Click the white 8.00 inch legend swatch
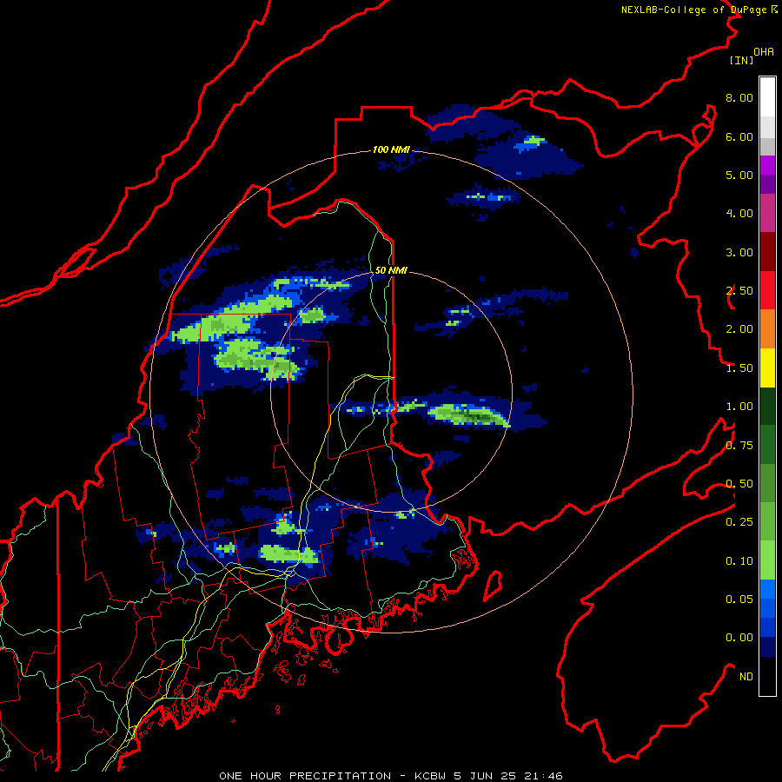This screenshot has height=782, width=782. [767, 96]
